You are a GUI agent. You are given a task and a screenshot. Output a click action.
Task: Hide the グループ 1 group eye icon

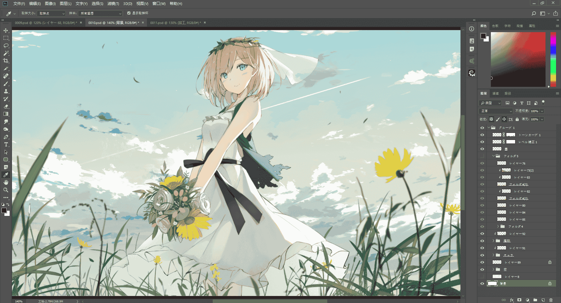[x=482, y=128]
